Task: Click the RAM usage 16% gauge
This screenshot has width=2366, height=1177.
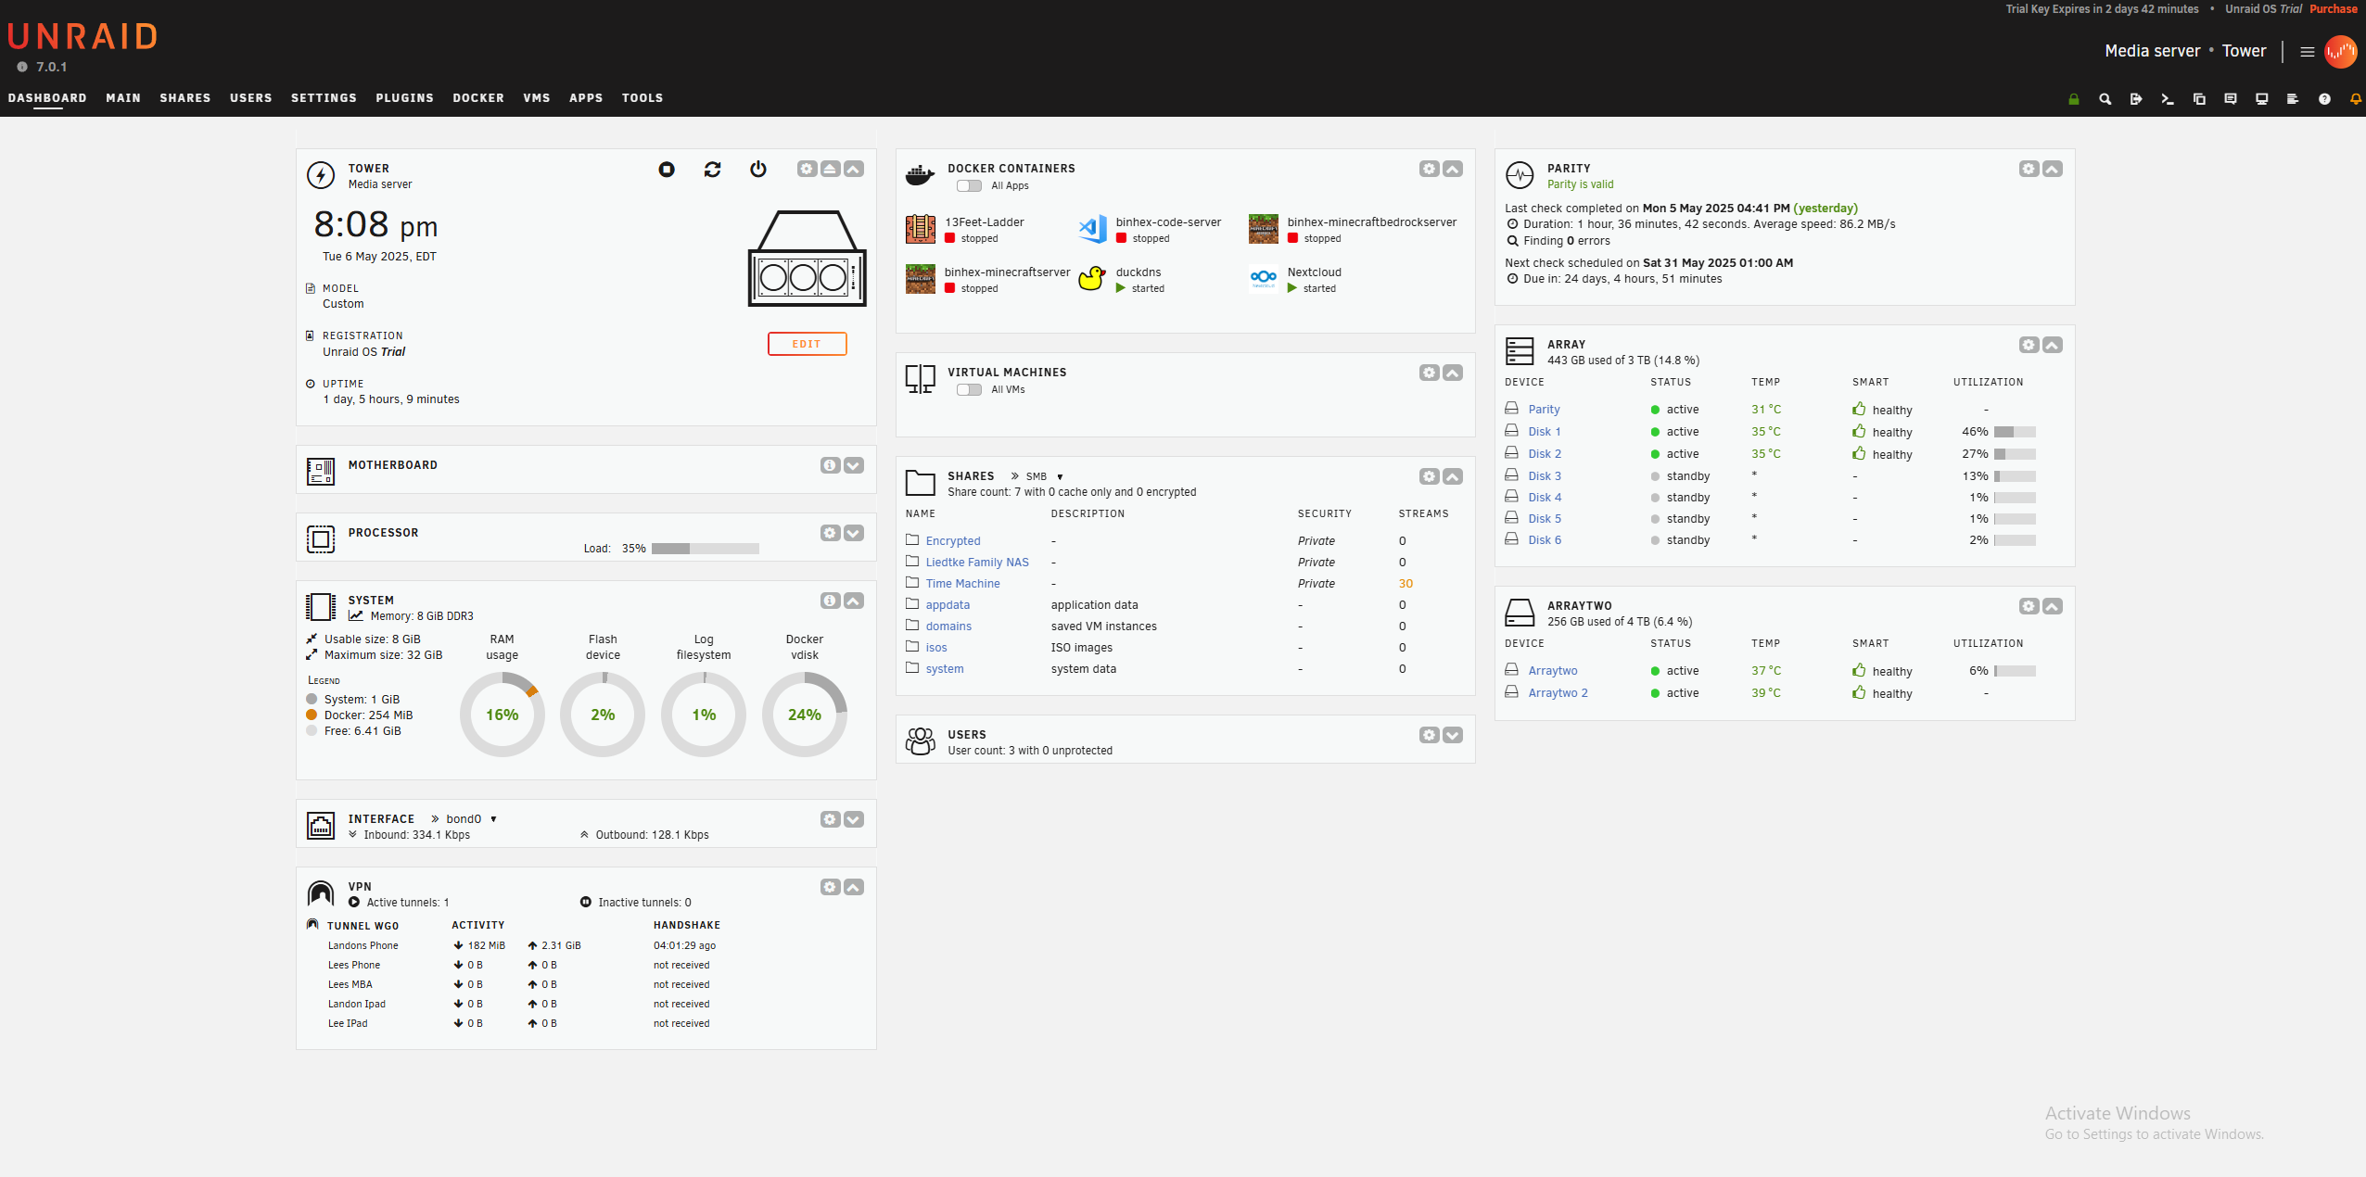Action: coord(502,715)
